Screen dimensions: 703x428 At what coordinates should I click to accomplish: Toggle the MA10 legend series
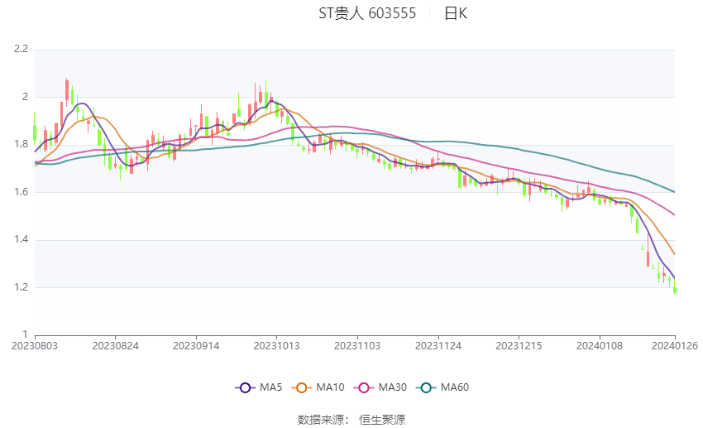[x=318, y=387]
